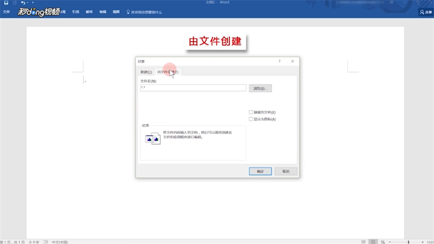The height and width of the screenshot is (244, 434).
Task: Click the word count 0 个字
Action: click(34, 242)
